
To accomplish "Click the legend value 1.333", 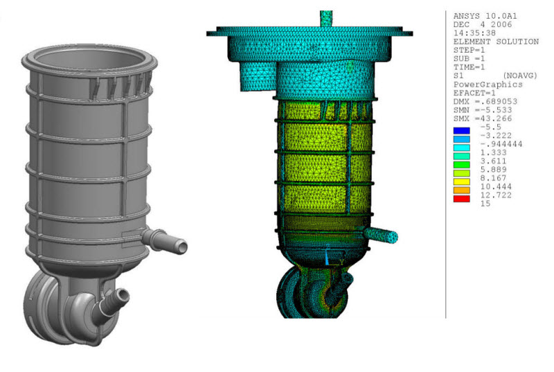I will point(493,152).
